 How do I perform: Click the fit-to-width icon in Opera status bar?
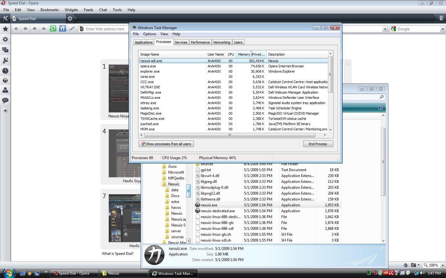[406, 265]
